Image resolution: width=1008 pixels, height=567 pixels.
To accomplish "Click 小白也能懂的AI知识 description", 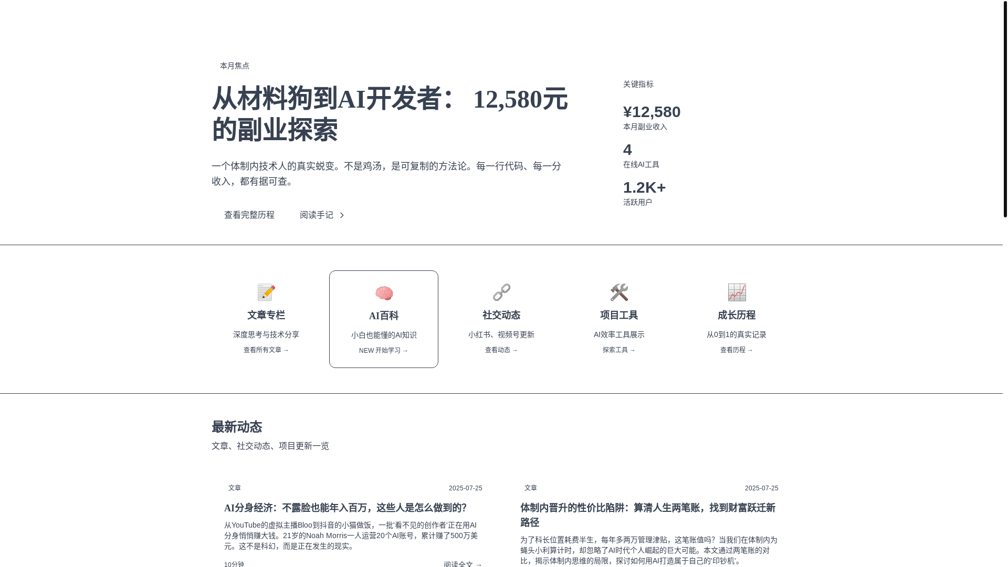I will coord(384,335).
